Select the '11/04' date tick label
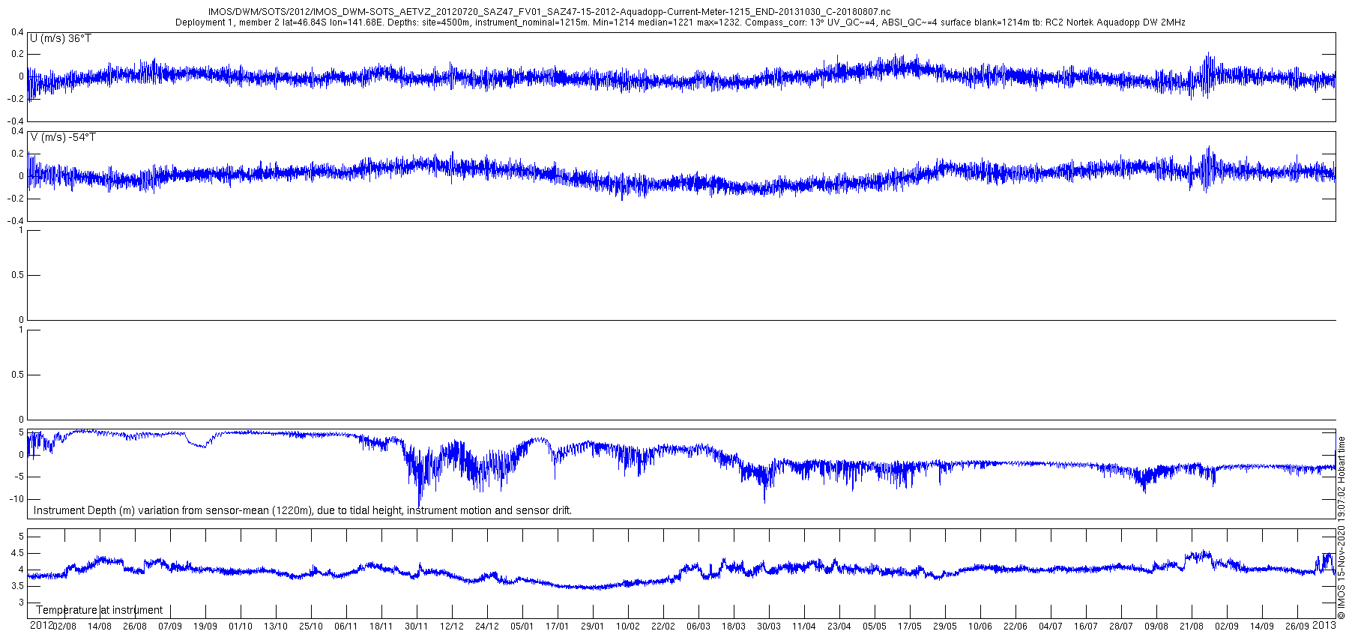The image size is (1349, 637). (x=804, y=627)
